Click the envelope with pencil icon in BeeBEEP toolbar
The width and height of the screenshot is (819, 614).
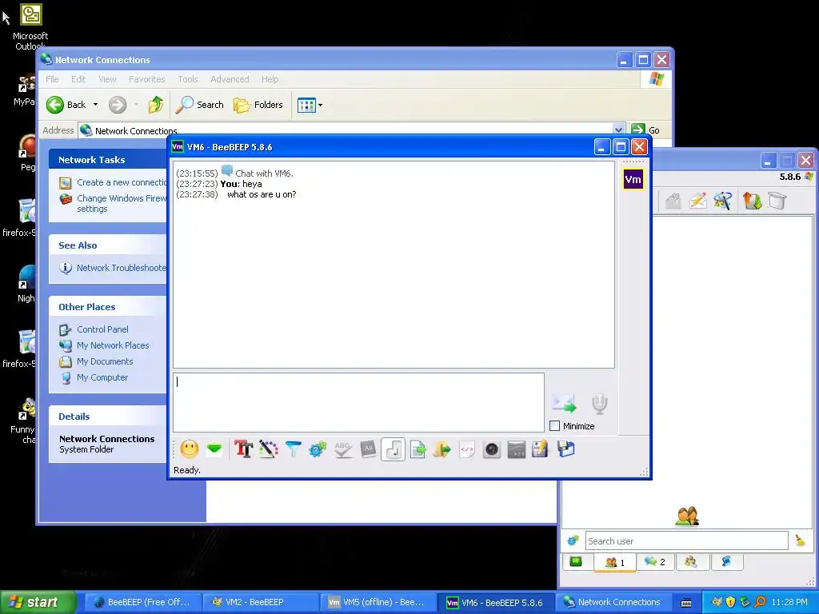click(x=698, y=201)
